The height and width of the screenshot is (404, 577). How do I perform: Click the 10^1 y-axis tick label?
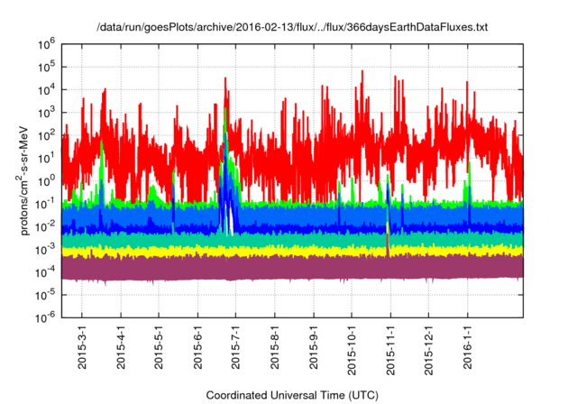coord(46,159)
